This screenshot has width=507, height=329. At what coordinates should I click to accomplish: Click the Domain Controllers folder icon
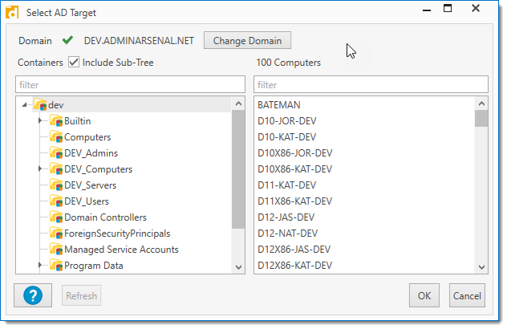click(56, 217)
